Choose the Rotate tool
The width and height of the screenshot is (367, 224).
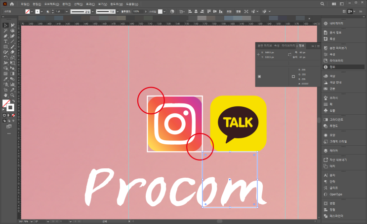pyautogui.click(x=5, y=58)
